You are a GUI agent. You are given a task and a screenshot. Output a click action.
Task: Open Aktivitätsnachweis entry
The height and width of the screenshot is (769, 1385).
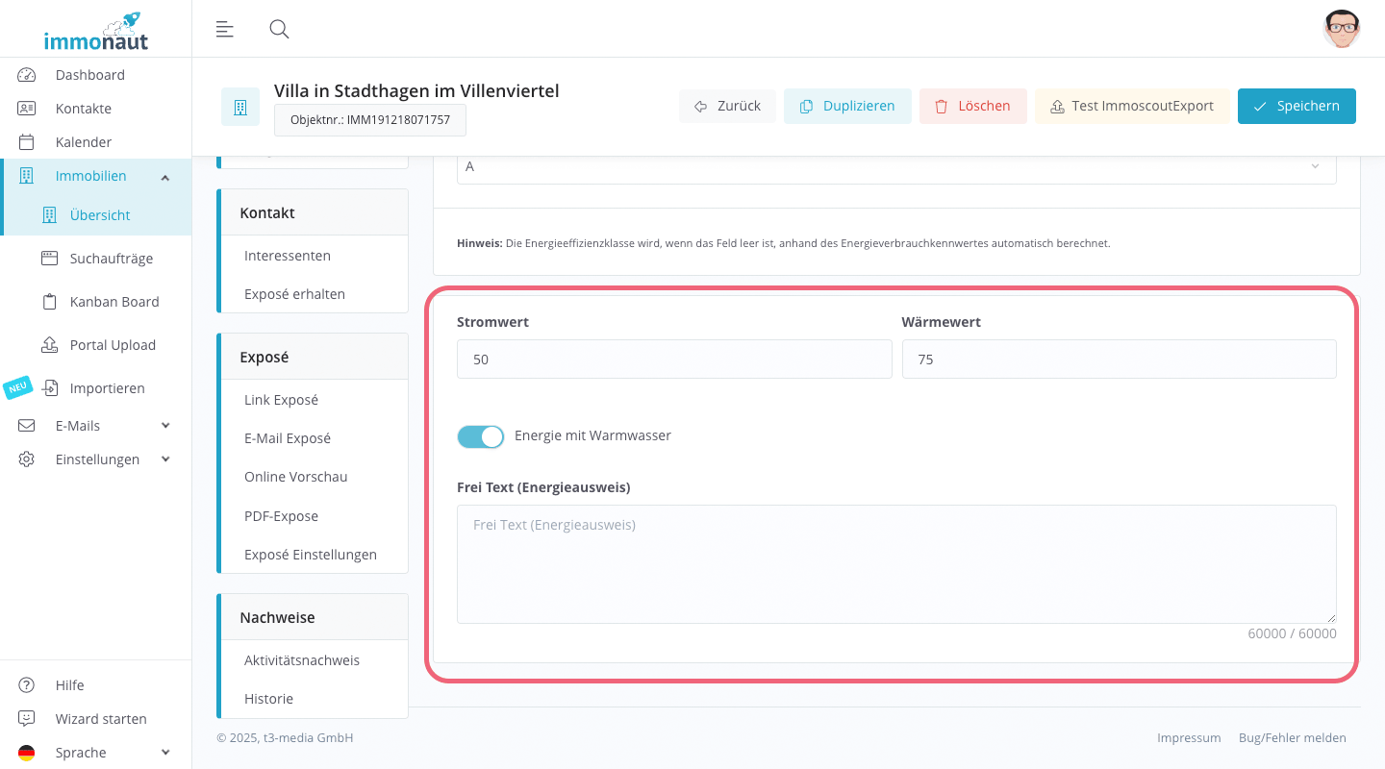click(x=302, y=660)
